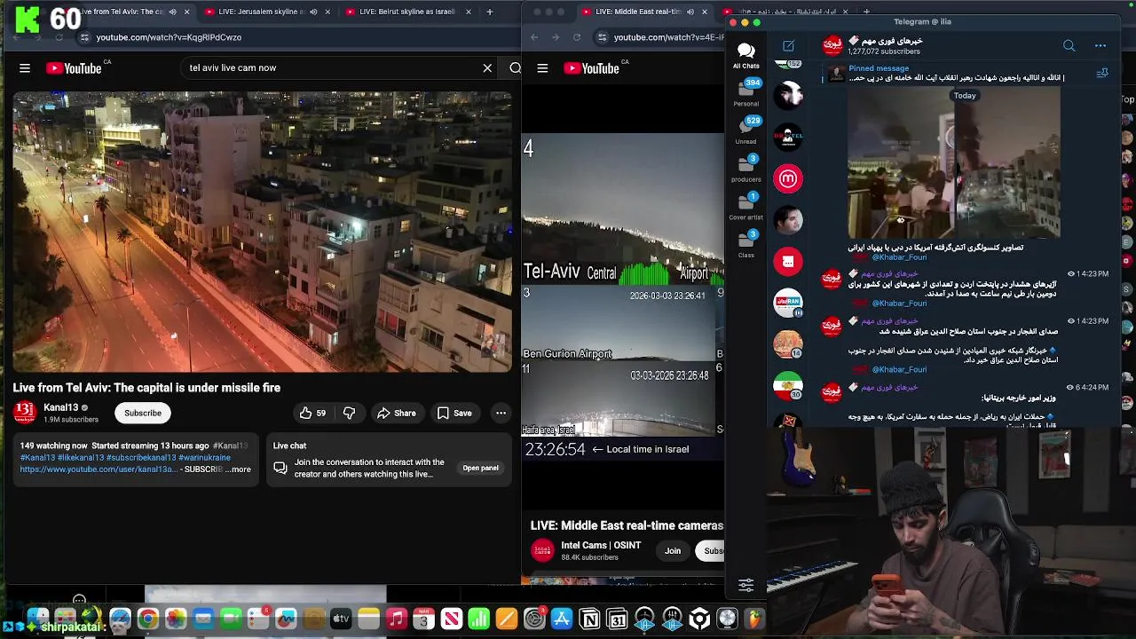Select the red 'm' logo chat in Telegram
Image resolution: width=1136 pixels, height=639 pixels.
click(x=788, y=178)
